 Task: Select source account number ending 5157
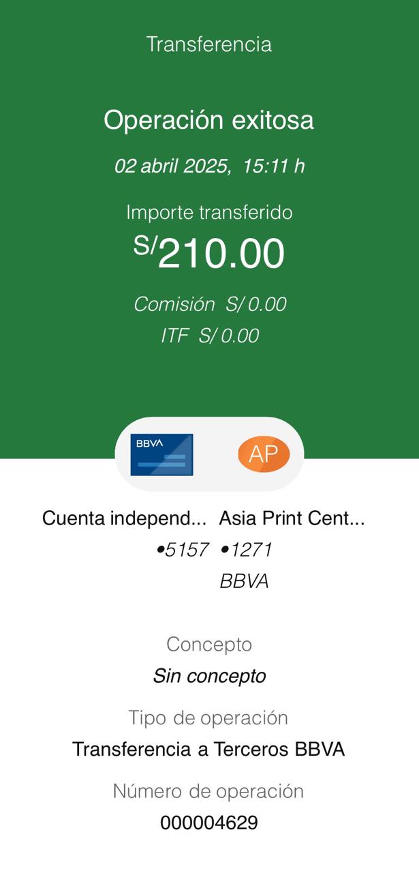tap(182, 550)
